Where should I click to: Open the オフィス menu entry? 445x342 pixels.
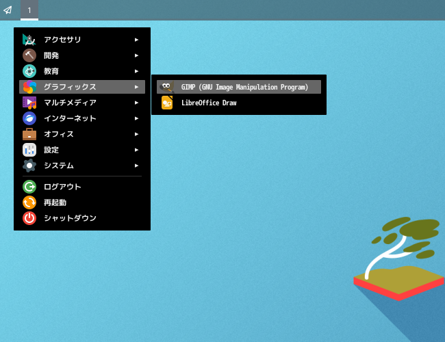click(82, 134)
